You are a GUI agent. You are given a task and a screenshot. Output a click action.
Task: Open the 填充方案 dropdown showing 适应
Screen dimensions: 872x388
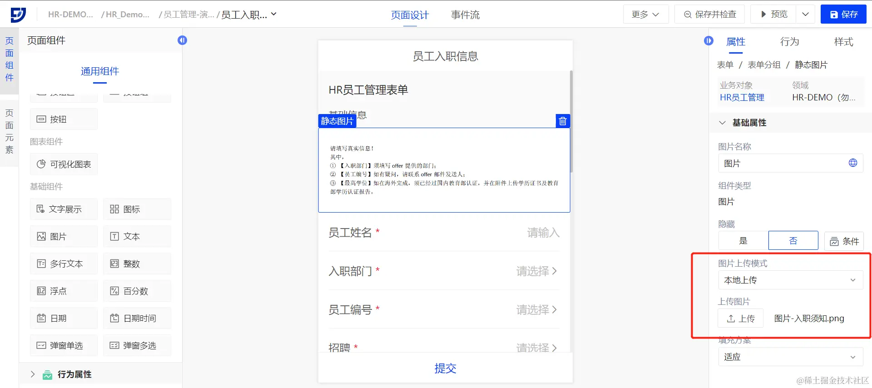[x=790, y=357]
